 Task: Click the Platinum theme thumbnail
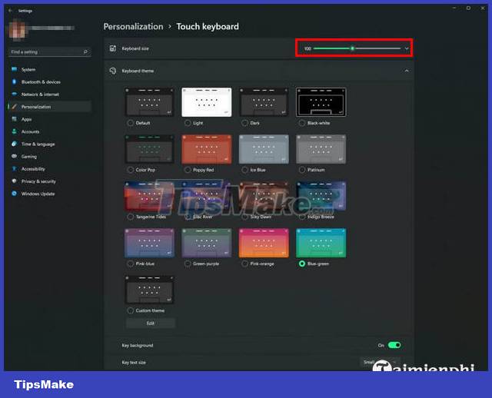point(321,149)
